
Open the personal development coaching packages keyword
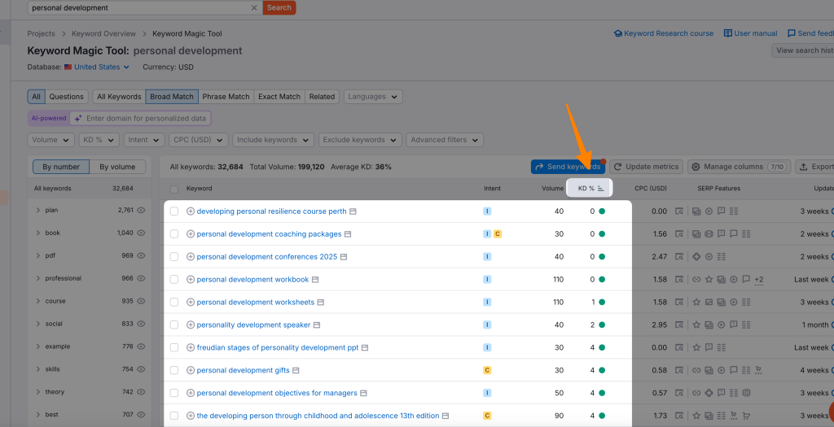pos(269,234)
